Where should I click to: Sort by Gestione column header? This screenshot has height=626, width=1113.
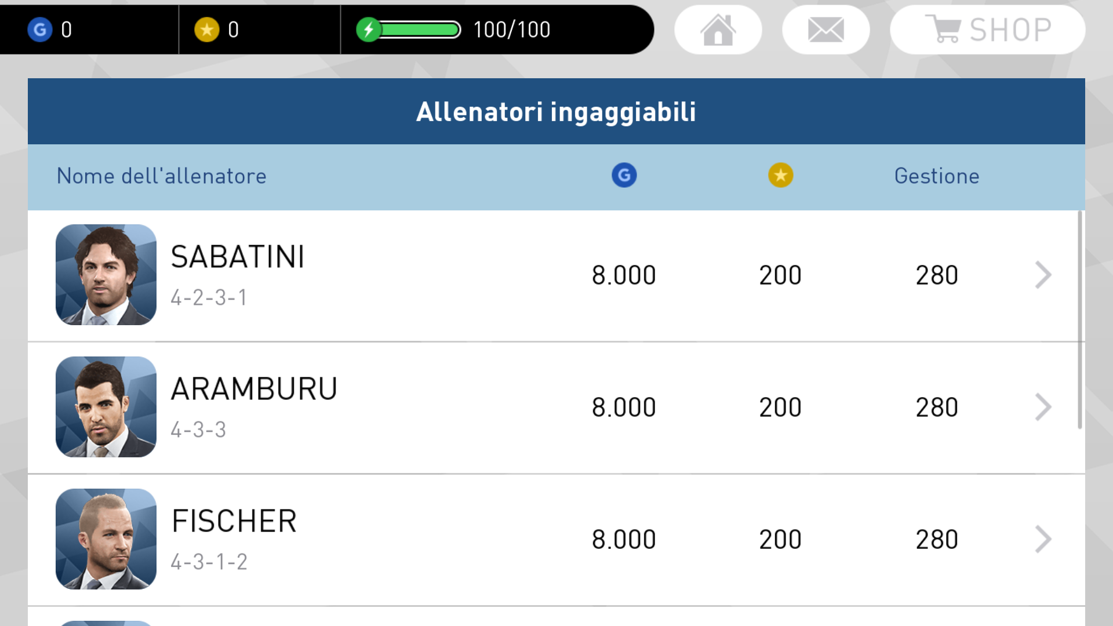click(x=937, y=176)
